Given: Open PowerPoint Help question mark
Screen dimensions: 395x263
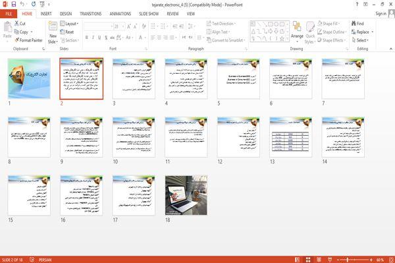Looking at the screenshot, I should pyautogui.click(x=357, y=4).
